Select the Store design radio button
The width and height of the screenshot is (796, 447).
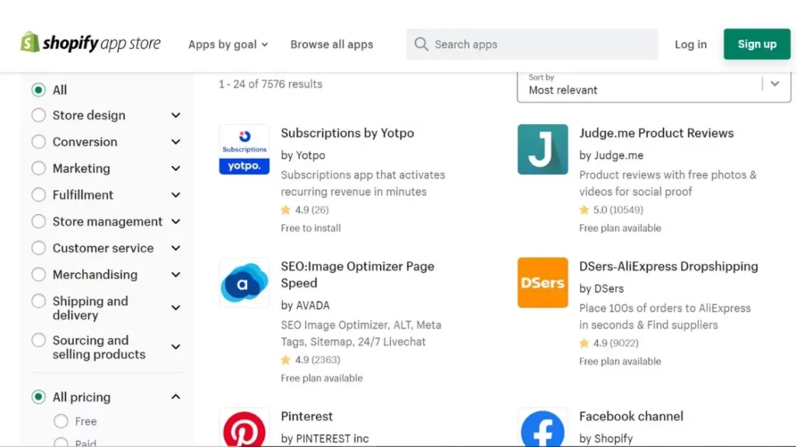[38, 115]
